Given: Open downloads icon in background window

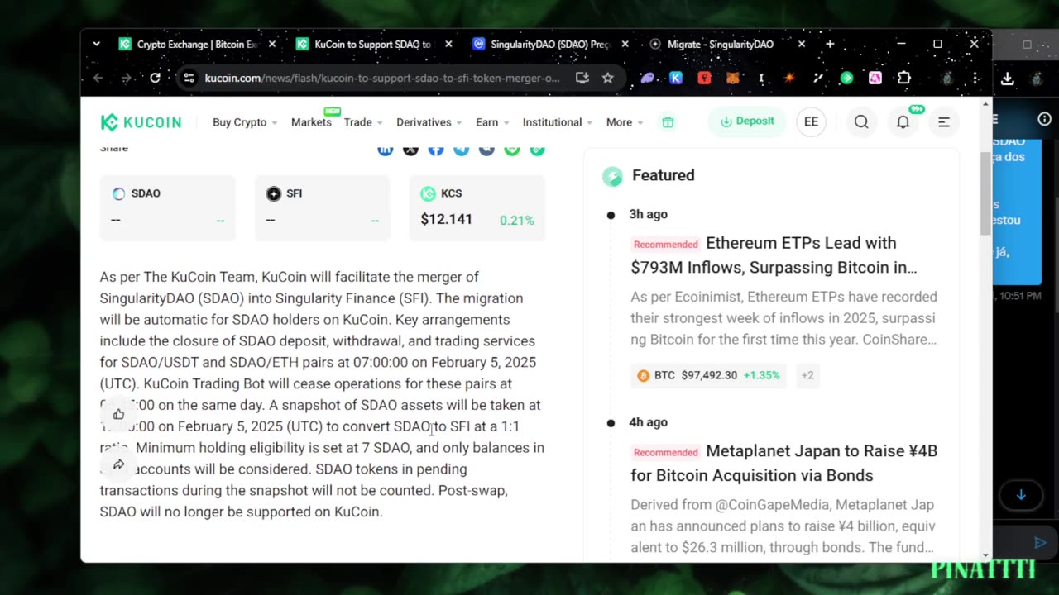Looking at the screenshot, I should [1007, 79].
